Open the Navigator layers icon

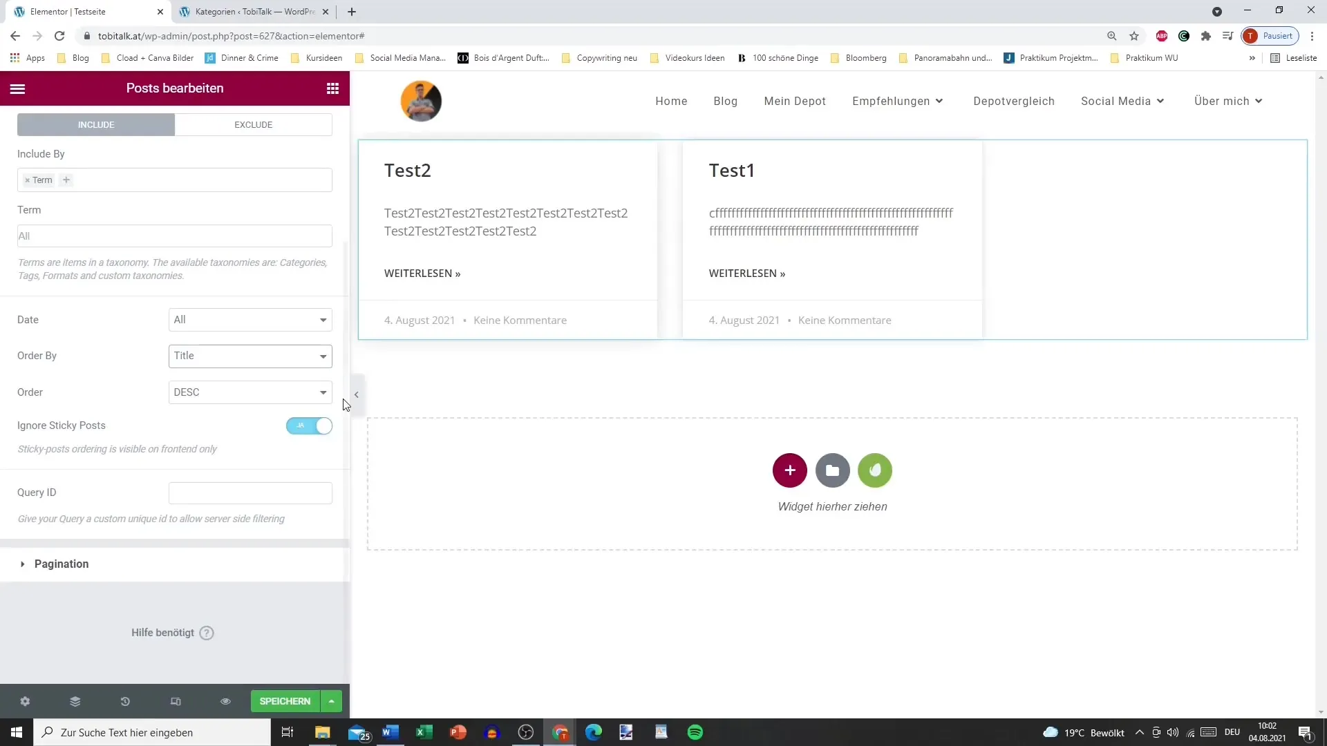[75, 701]
